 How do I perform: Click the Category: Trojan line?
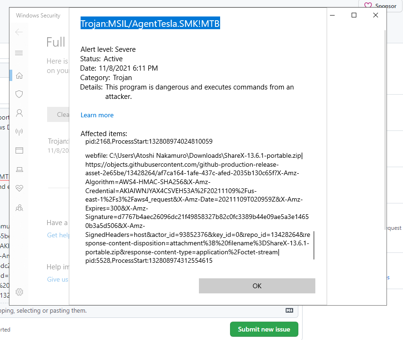(106, 78)
